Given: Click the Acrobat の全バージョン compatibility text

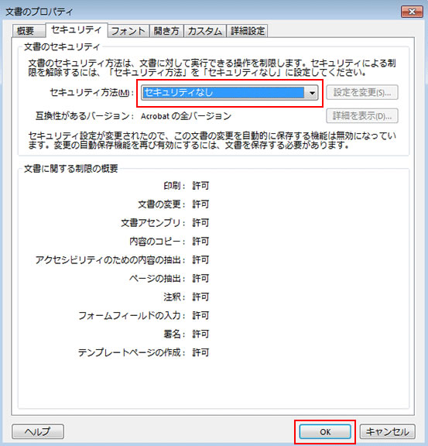Looking at the screenshot, I should pos(186,116).
